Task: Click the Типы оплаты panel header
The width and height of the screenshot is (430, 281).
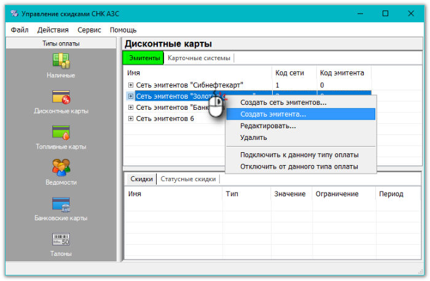Action: [x=61, y=44]
